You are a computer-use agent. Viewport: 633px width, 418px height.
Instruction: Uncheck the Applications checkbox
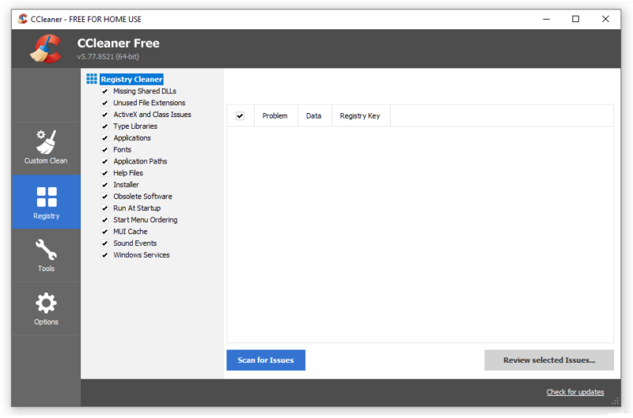[x=105, y=137]
